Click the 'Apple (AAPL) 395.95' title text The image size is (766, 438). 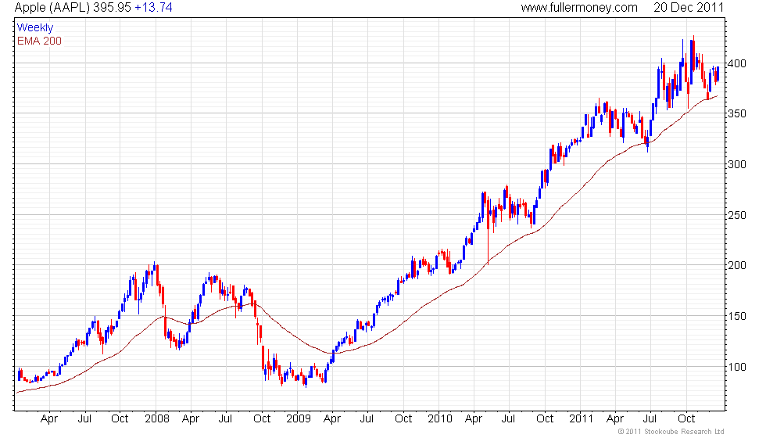pos(73,7)
